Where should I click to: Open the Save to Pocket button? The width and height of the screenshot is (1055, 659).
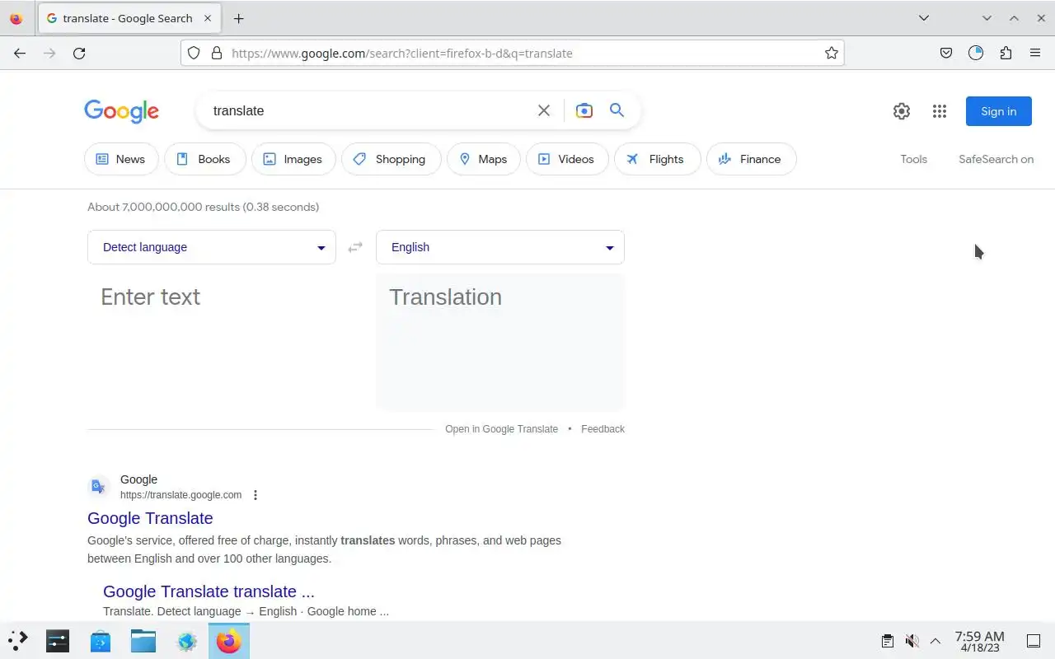tap(946, 53)
